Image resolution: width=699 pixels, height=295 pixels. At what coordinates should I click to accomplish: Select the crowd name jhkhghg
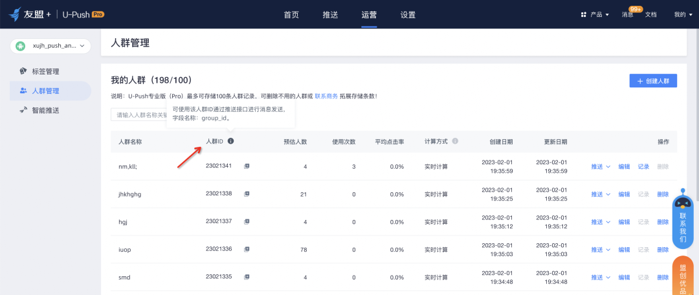[130, 194]
